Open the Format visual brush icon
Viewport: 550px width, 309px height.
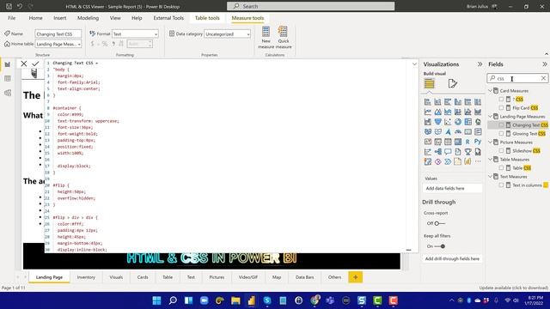[x=453, y=84]
